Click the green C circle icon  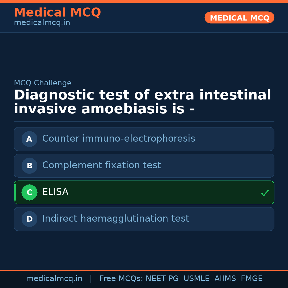click(x=29, y=192)
